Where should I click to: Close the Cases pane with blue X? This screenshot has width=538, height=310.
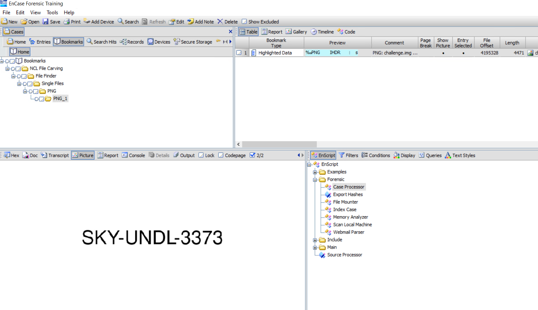coord(230,32)
